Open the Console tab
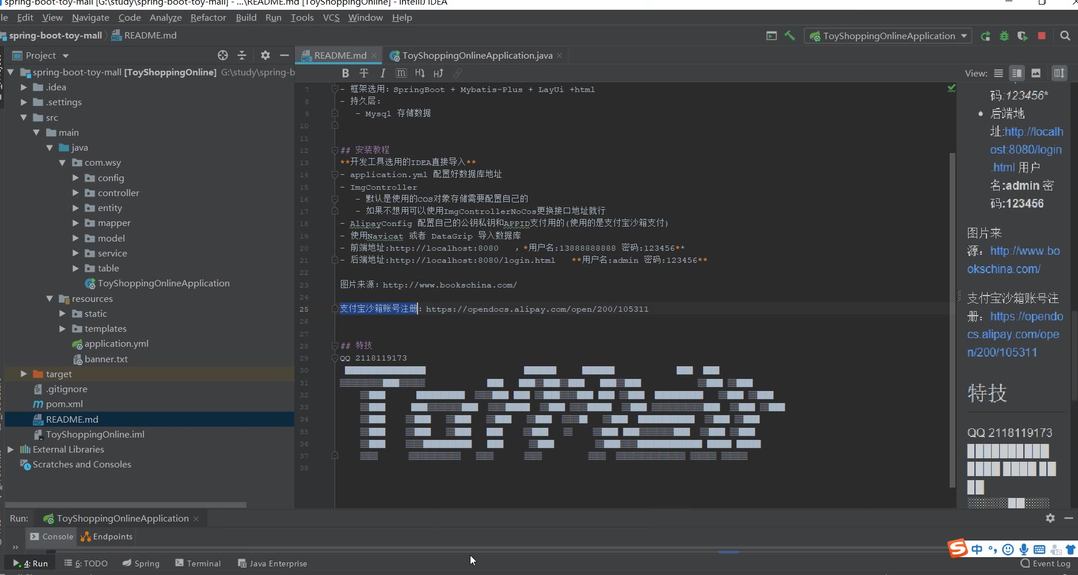The height and width of the screenshot is (575, 1078). click(52, 536)
